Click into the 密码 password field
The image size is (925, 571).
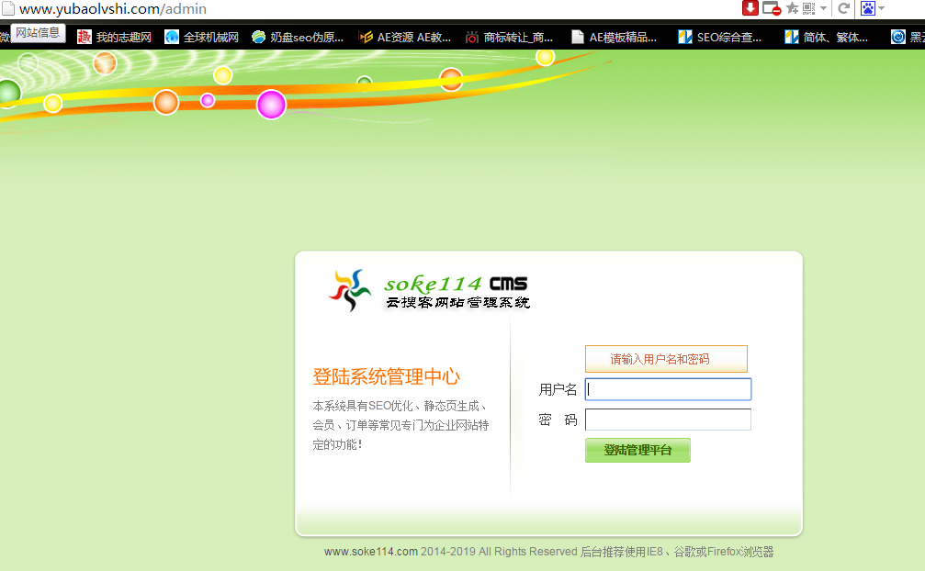click(x=668, y=420)
